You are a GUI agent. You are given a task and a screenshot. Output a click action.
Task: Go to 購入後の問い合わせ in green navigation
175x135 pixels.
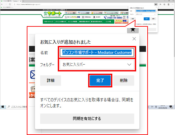96,22
